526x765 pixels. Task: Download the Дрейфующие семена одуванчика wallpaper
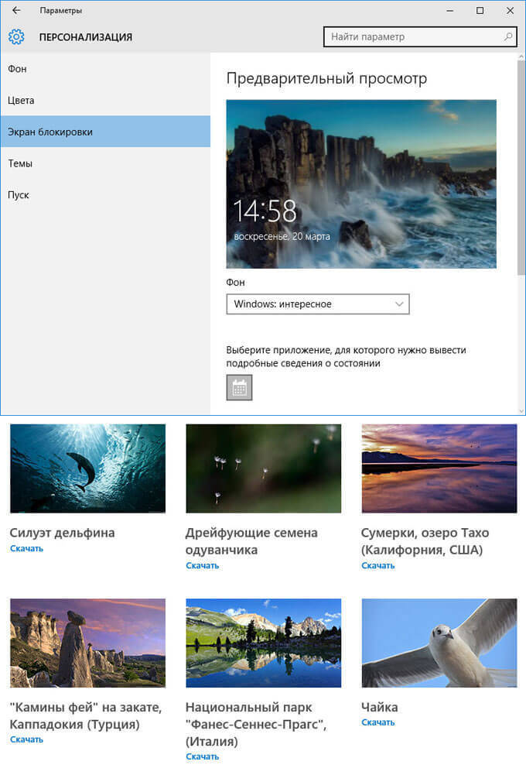coord(202,566)
